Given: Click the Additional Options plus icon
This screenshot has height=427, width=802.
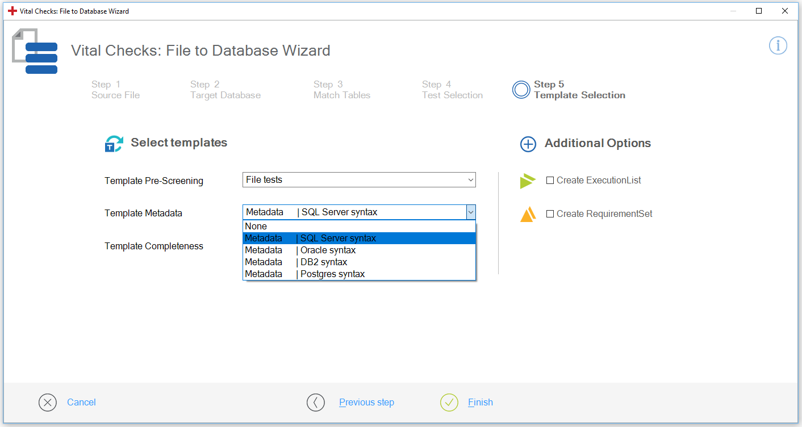Looking at the screenshot, I should tap(528, 144).
